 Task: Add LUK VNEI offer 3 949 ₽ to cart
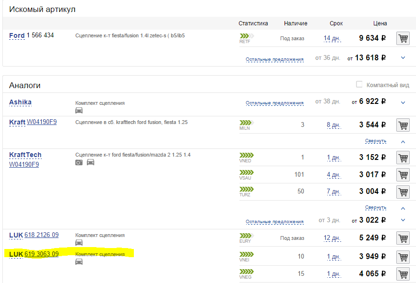pos(403,257)
